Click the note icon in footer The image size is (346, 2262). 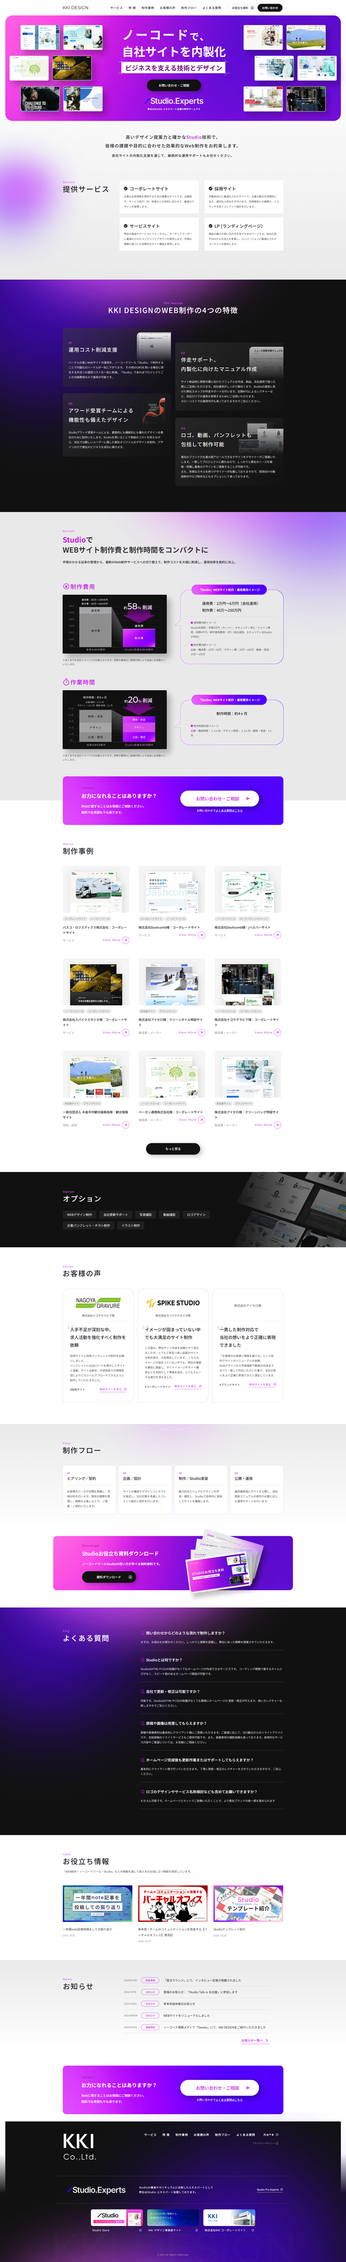[x=270, y=2135]
